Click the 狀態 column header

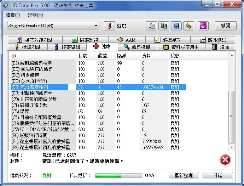click(177, 56)
